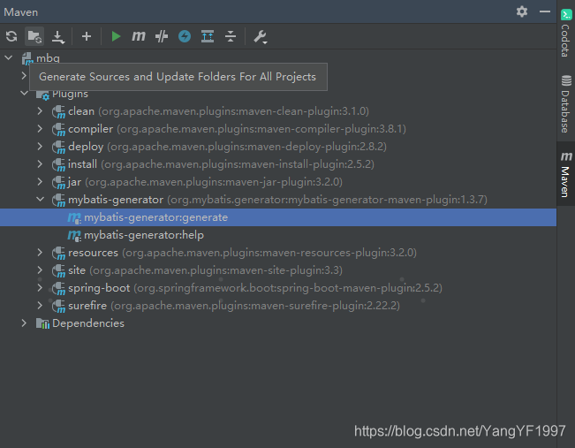Open Maven Settings wrench icon
This screenshot has height=448, width=575.
(x=261, y=37)
